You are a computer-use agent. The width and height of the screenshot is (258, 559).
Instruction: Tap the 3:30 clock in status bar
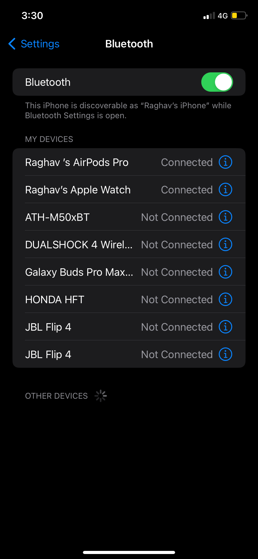click(32, 16)
